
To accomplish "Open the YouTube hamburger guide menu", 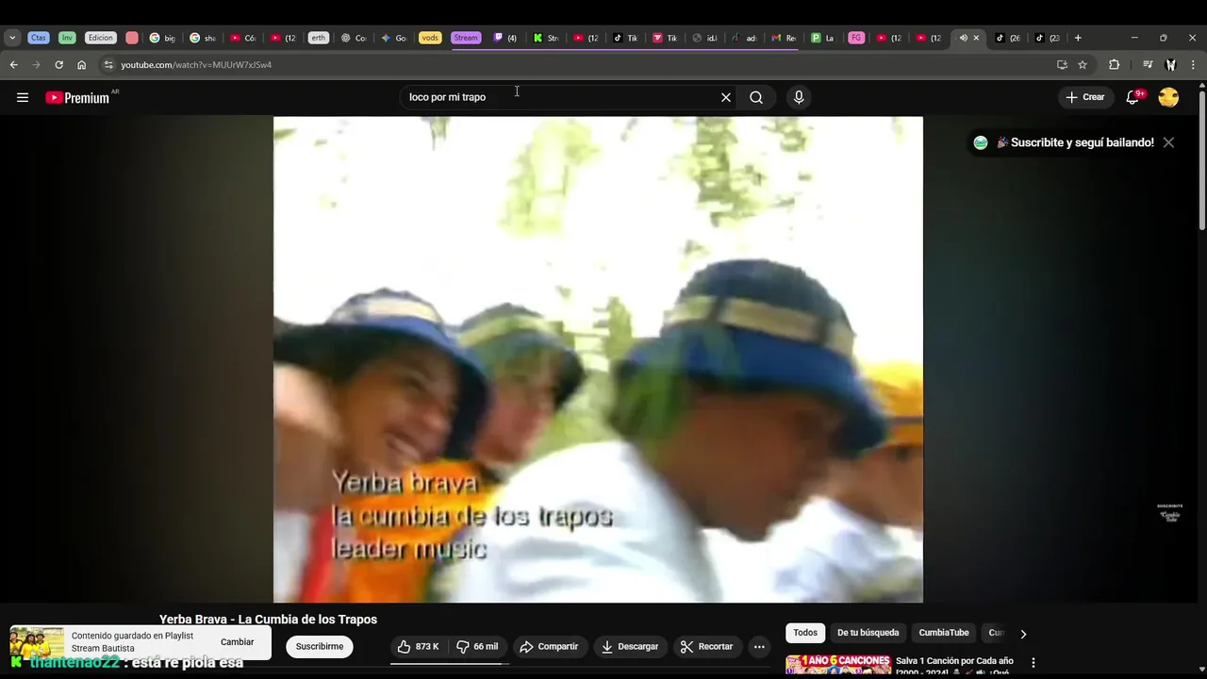I will [x=23, y=97].
